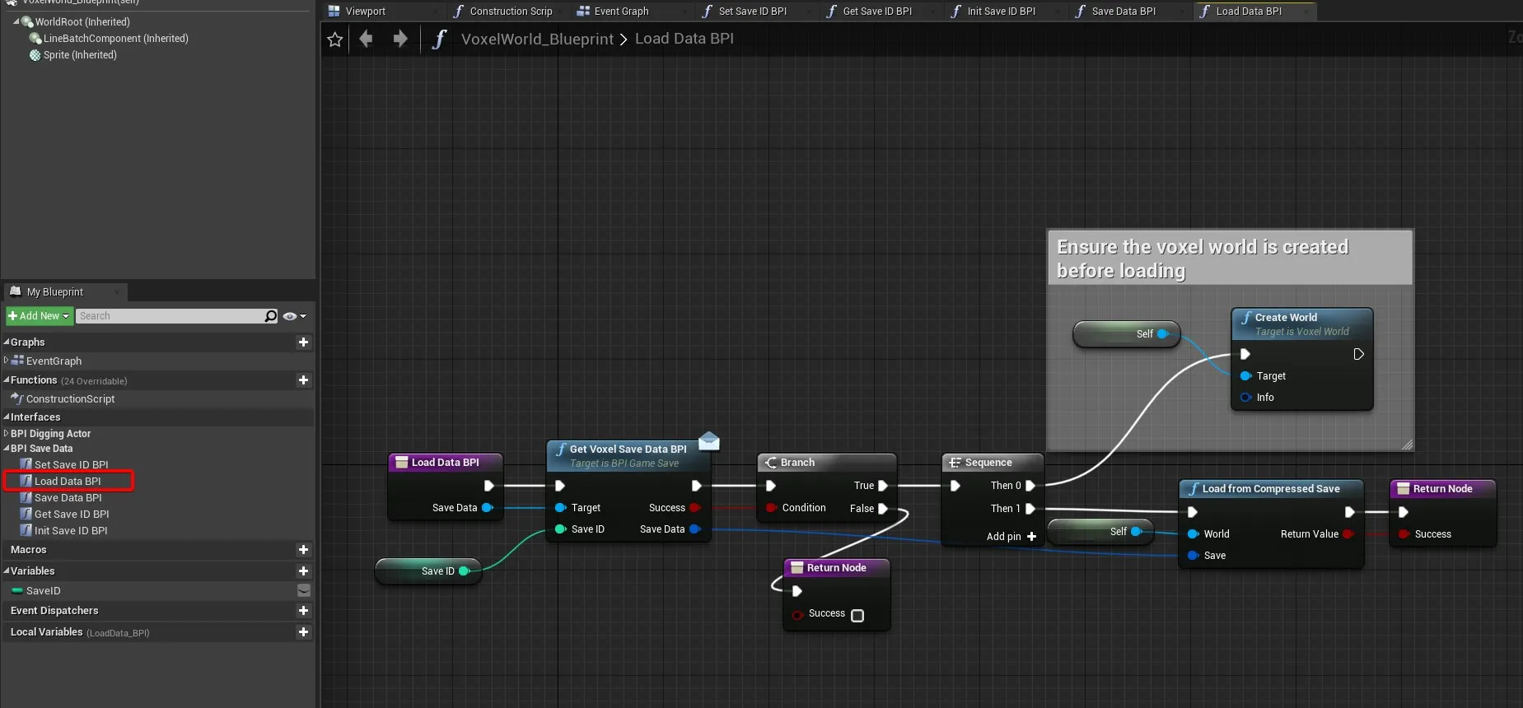The width and height of the screenshot is (1523, 708).
Task: Expand the EventGraph tree item
Action: coord(7,361)
